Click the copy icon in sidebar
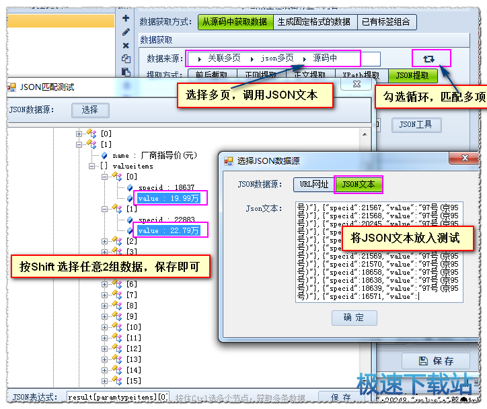The height and width of the screenshot is (409, 487). 126,58
